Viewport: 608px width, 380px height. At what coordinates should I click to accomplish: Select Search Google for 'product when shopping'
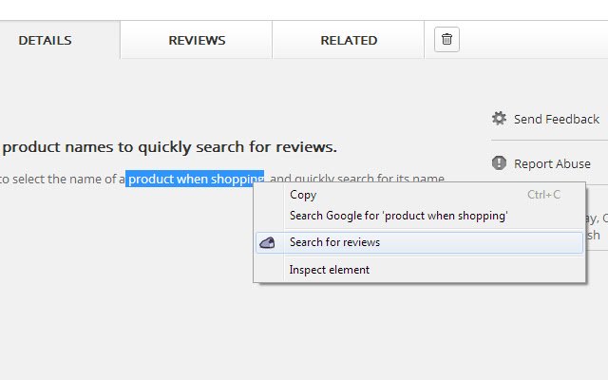pos(419,216)
